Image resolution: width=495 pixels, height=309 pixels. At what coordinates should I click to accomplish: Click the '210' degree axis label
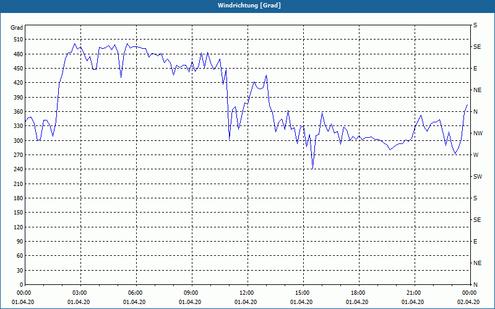coord(19,184)
